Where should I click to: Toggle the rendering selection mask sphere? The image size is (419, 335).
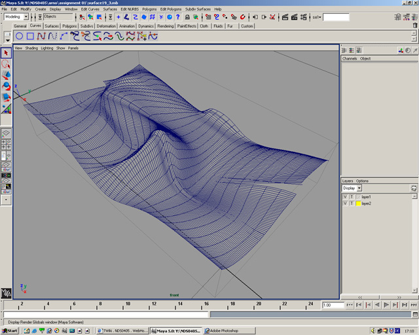click(170, 17)
